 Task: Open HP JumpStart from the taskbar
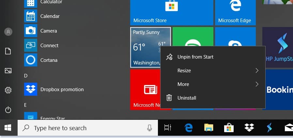point(269,128)
